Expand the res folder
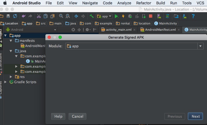Screen dimensions: 207x125 pos(11,77)
